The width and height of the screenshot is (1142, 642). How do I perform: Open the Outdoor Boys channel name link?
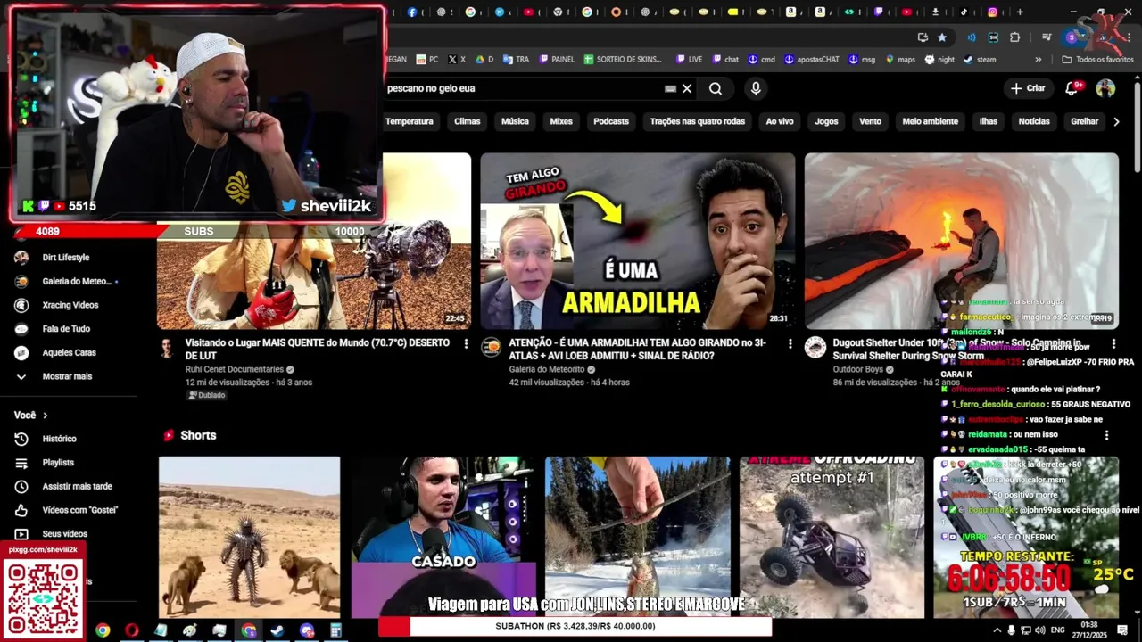click(858, 369)
